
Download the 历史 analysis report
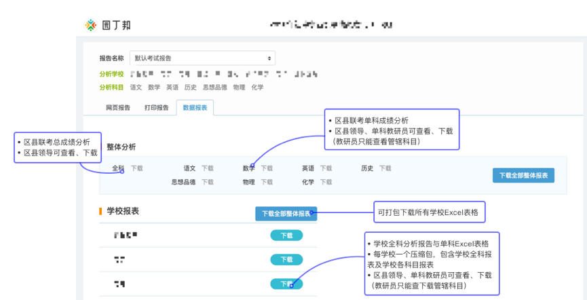pos(385,168)
